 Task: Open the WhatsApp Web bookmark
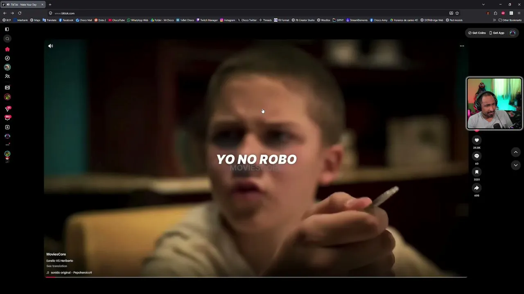(138, 20)
